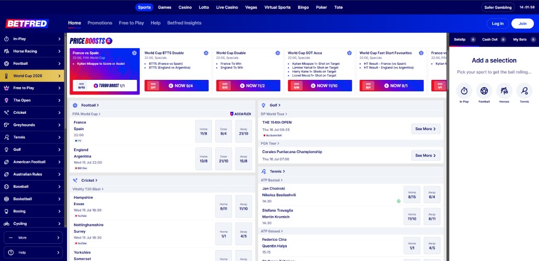Click the Join button

click(x=522, y=23)
